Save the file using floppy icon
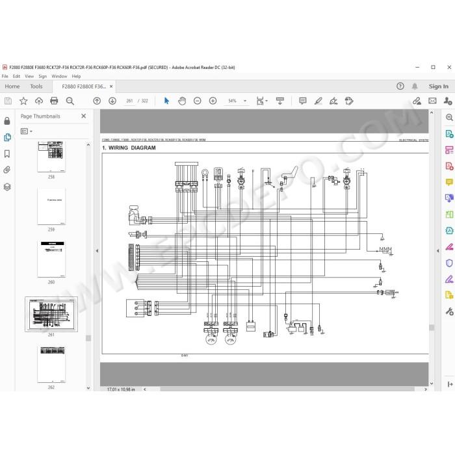Screen dimensions: 455x455 [8, 101]
